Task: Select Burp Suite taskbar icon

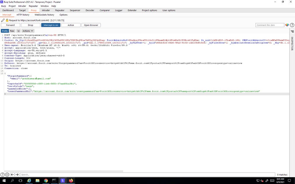Action: click(63, 181)
